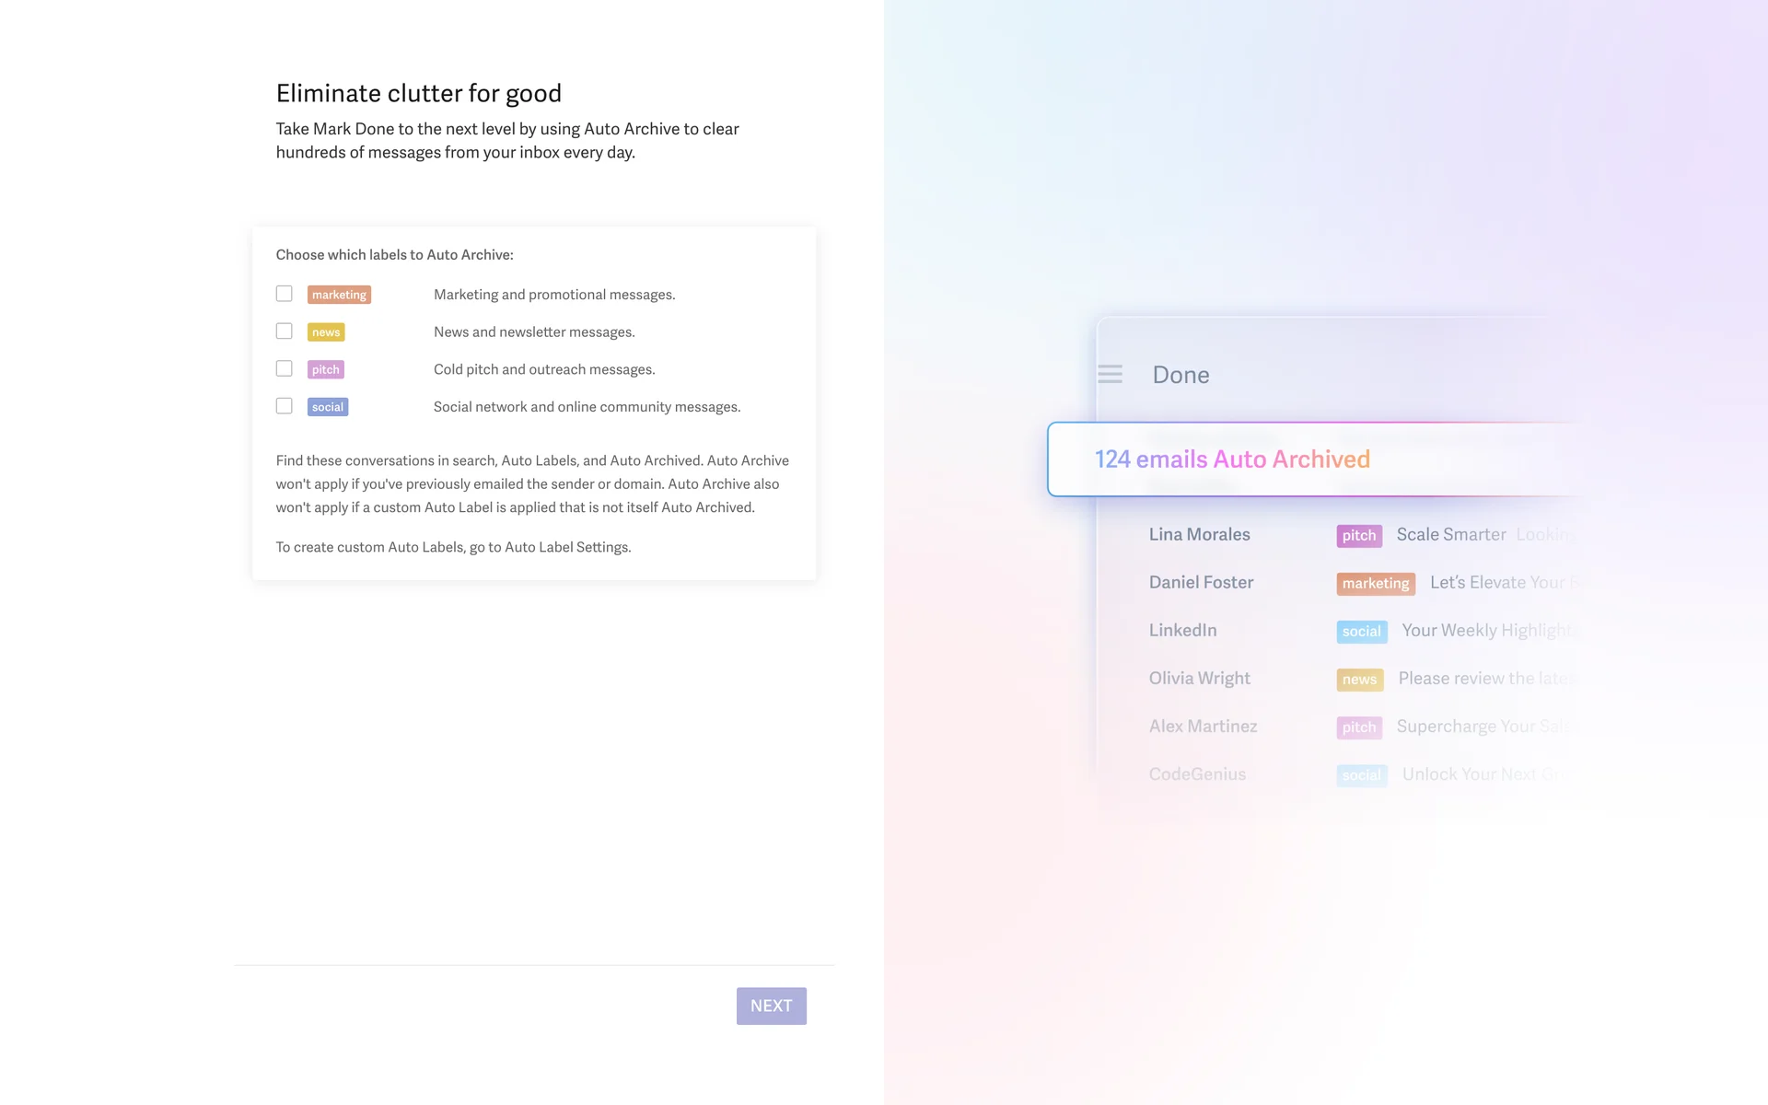This screenshot has width=1768, height=1105.
Task: Check the news label checkbox
Action: point(285,331)
